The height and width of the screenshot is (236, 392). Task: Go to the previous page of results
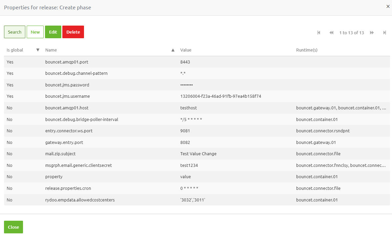pos(331,33)
